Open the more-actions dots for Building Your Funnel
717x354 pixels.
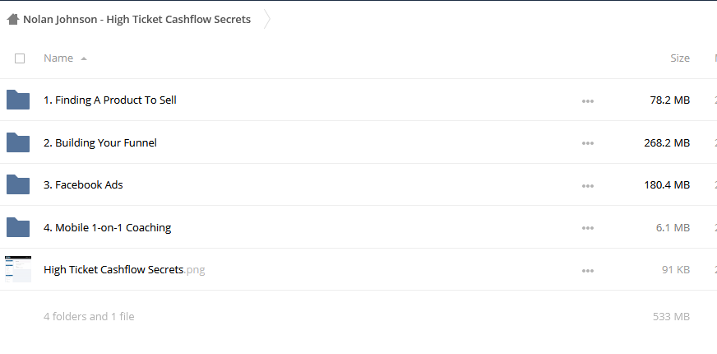[x=588, y=143]
